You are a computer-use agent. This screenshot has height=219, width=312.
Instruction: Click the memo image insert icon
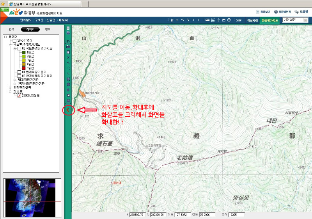coord(68,95)
